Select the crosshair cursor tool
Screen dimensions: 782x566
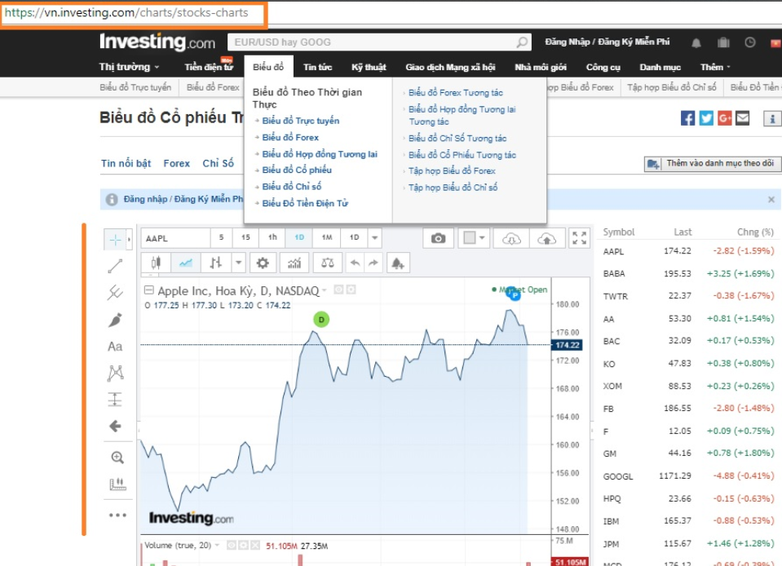coord(115,240)
